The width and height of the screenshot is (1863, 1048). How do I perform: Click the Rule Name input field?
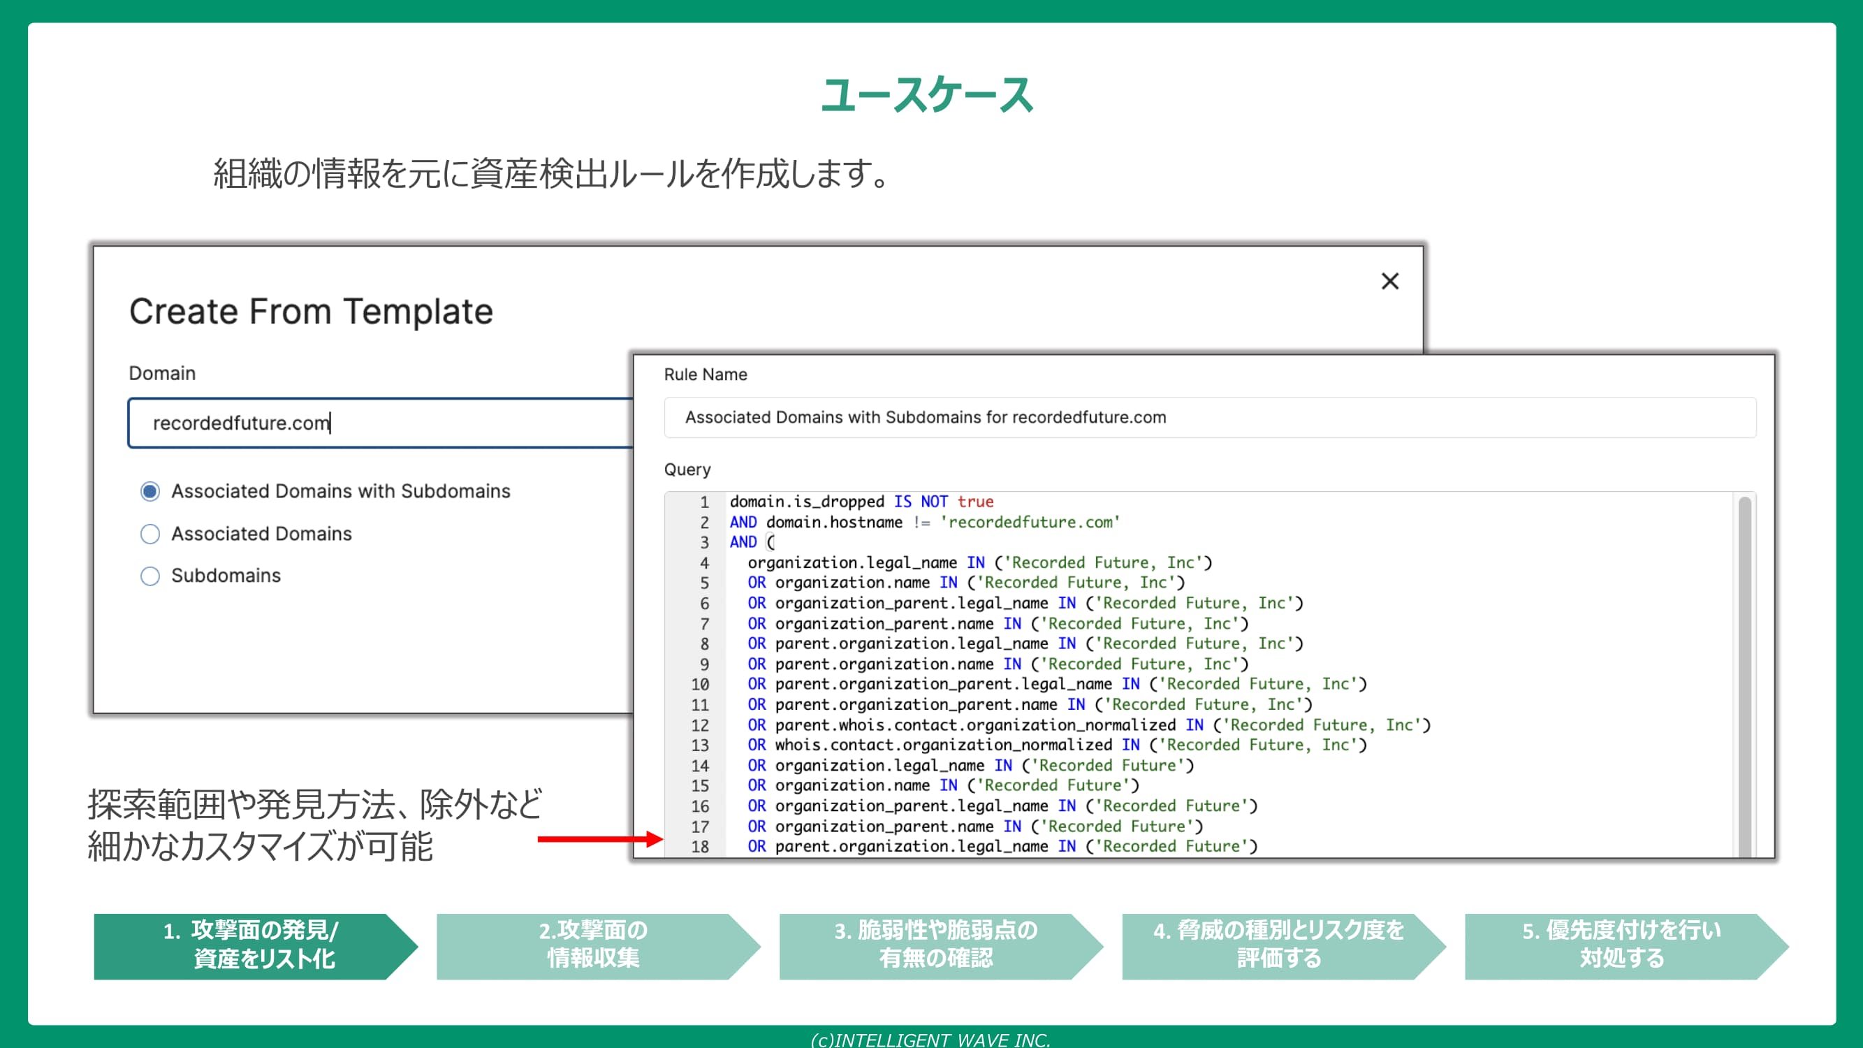point(1209,417)
